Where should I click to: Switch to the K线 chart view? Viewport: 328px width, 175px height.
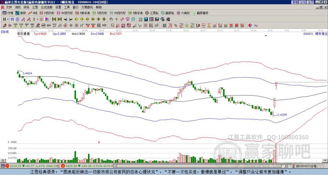point(33,13)
